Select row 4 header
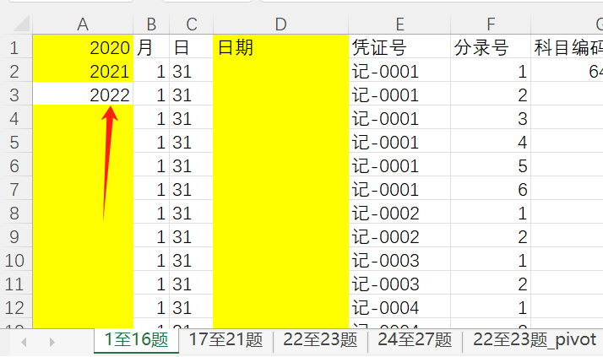 [x=16, y=117]
